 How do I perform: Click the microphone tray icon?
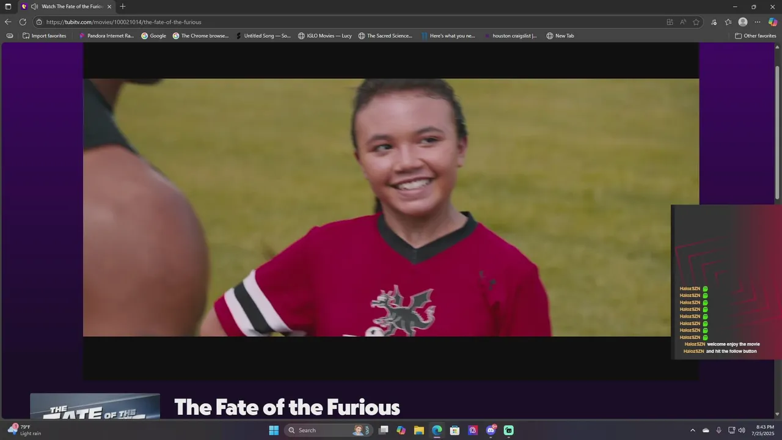coord(718,430)
